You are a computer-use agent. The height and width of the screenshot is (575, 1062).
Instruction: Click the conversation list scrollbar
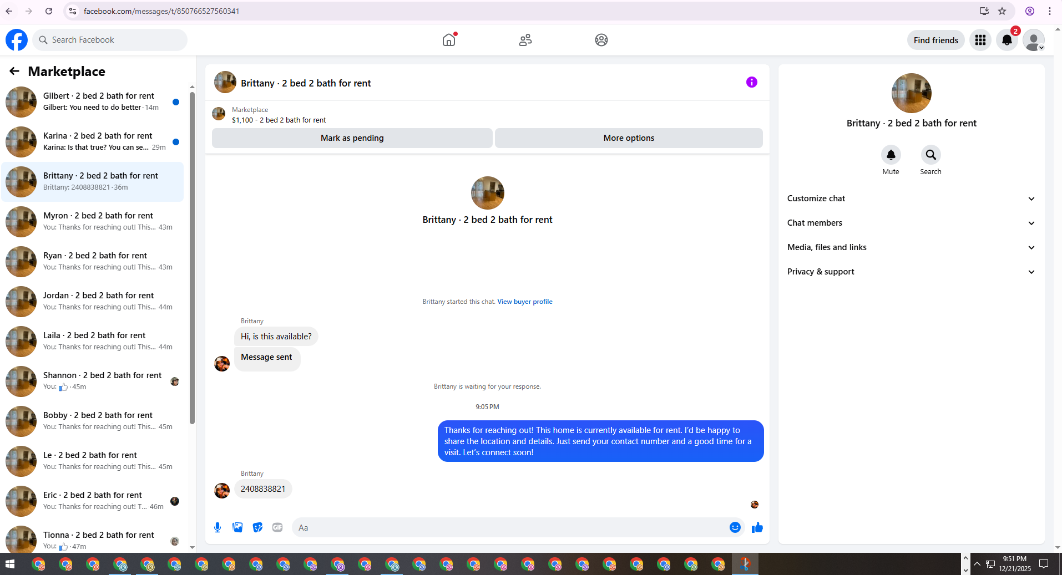pos(192,258)
